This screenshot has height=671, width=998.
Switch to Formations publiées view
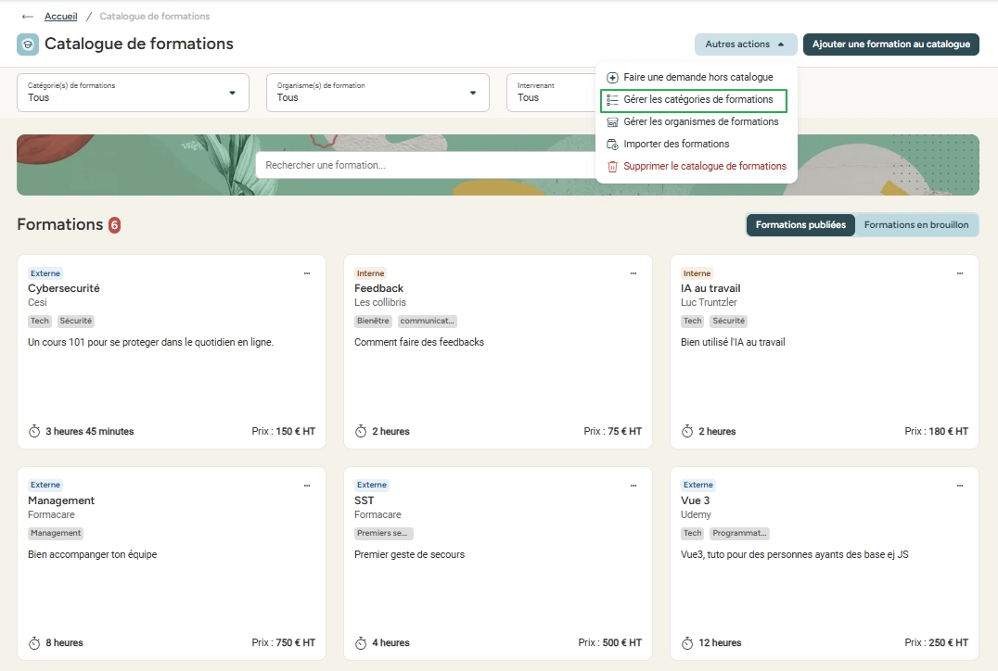click(x=800, y=225)
